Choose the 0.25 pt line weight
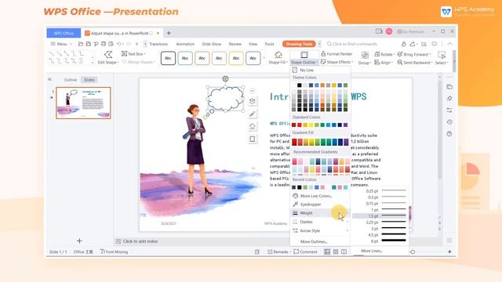The width and height of the screenshot is (502, 282). [x=380, y=191]
